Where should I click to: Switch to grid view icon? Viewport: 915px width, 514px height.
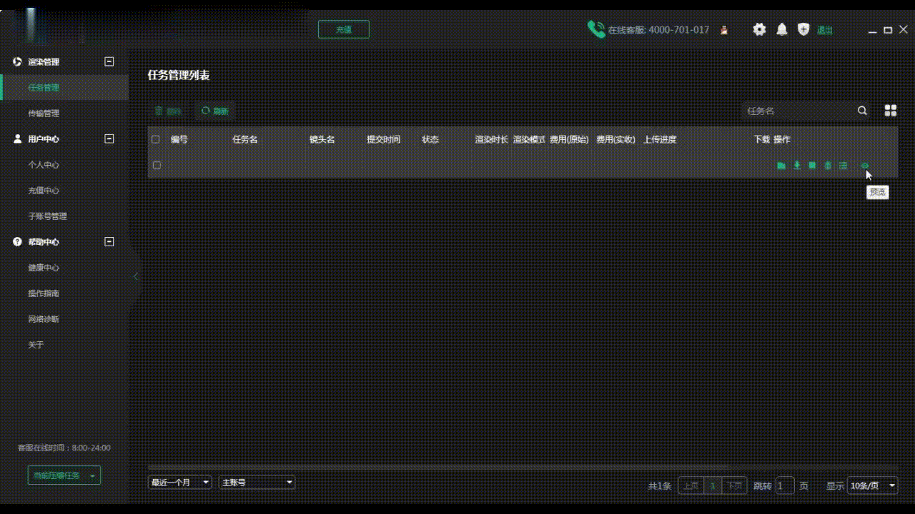890,111
